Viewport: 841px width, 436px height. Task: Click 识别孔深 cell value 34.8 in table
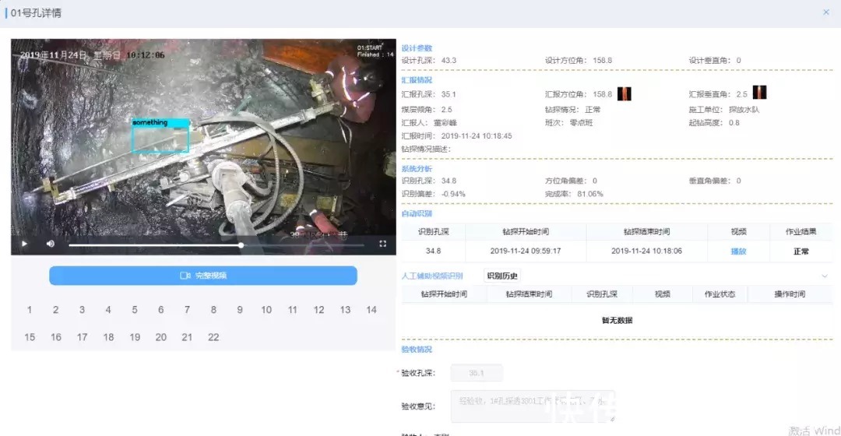(434, 251)
